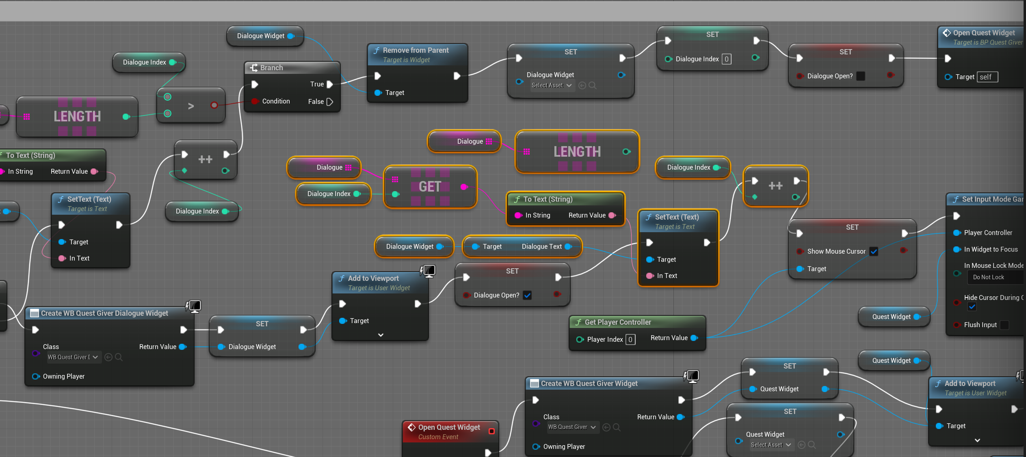Open the WB Quest Giver class dropdown

pyautogui.click(x=571, y=427)
